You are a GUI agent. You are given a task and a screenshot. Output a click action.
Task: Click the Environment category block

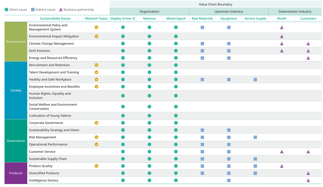(x=16, y=42)
